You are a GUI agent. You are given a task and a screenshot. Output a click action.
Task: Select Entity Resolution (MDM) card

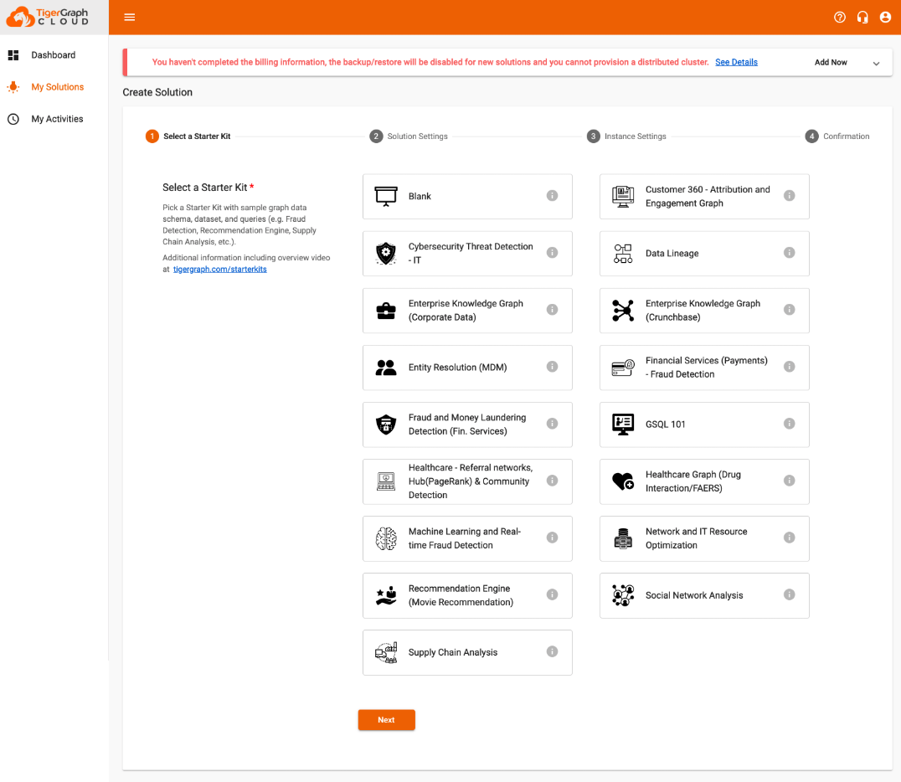[468, 368]
